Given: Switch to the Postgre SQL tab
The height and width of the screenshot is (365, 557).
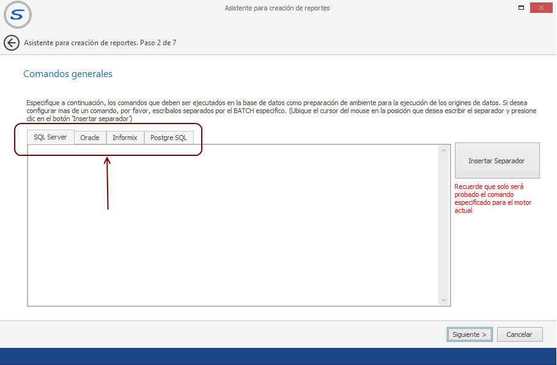Looking at the screenshot, I should pyautogui.click(x=168, y=138).
